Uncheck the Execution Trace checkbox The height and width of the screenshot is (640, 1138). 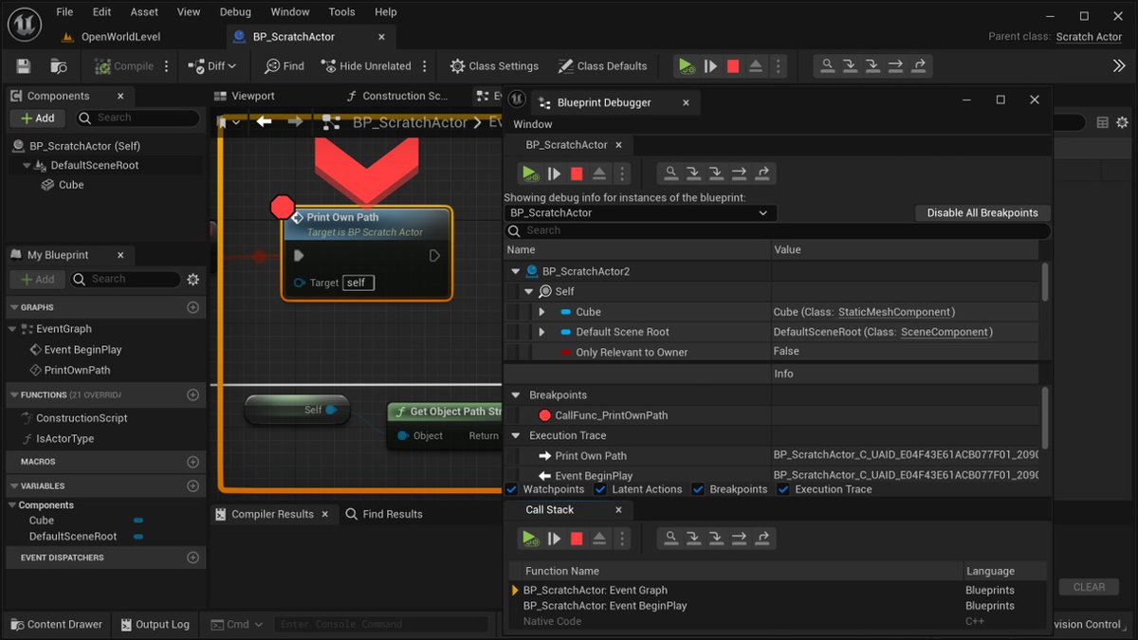[x=783, y=489]
